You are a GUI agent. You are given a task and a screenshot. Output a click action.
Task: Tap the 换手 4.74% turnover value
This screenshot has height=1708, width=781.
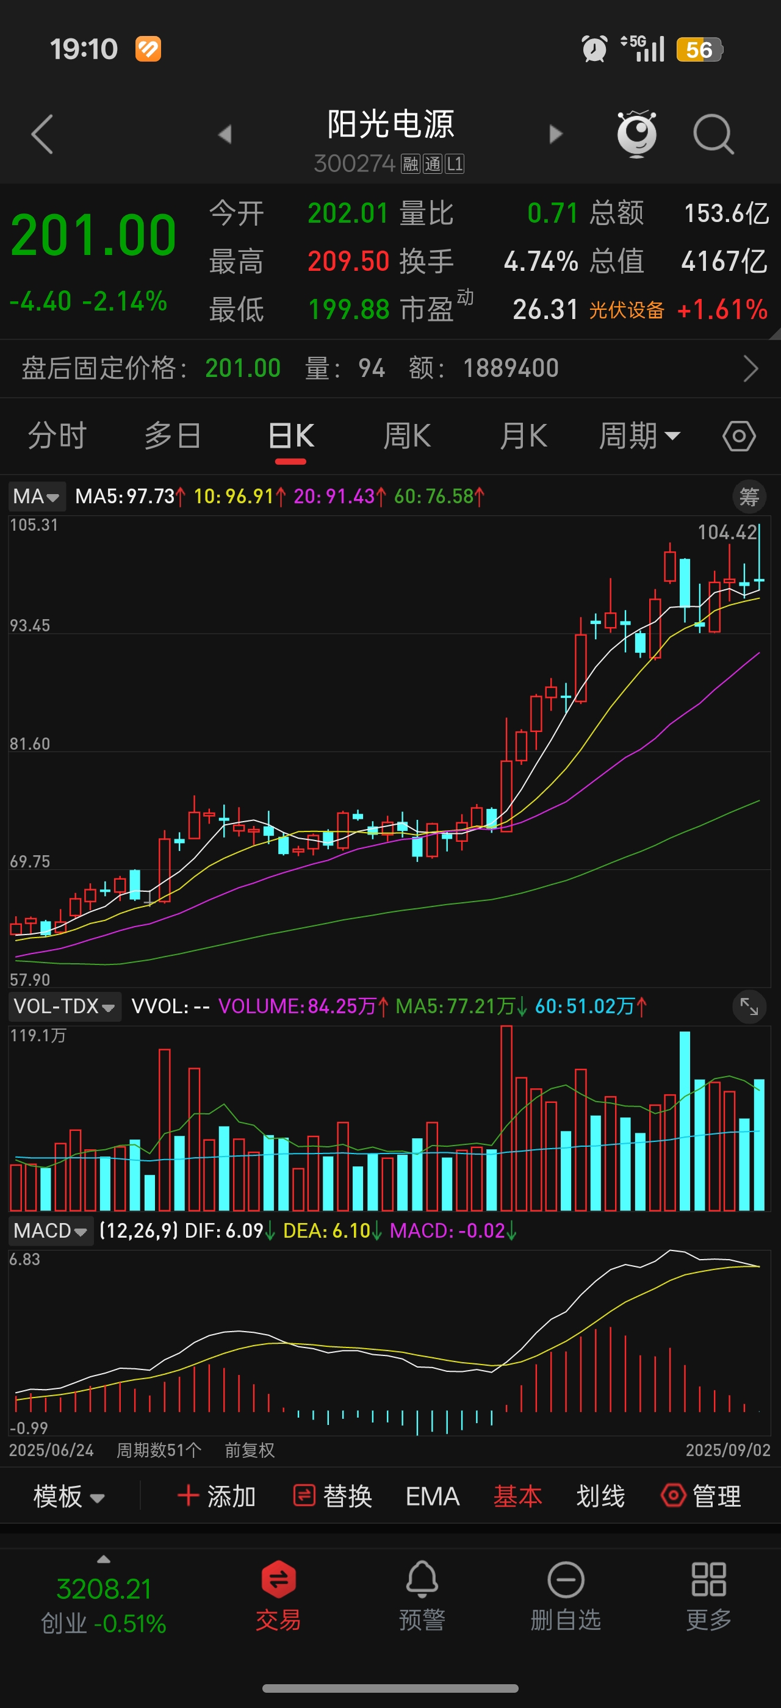pos(489,261)
